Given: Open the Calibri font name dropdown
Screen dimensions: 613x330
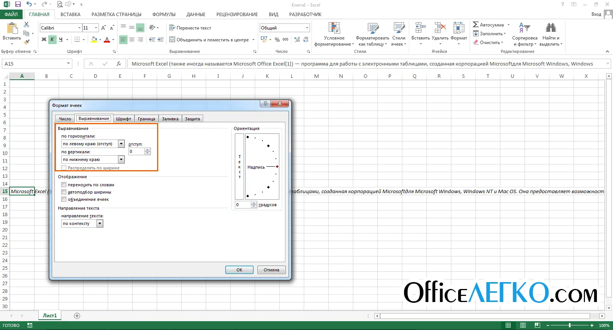Looking at the screenshot, I should pyautogui.click(x=79, y=28).
